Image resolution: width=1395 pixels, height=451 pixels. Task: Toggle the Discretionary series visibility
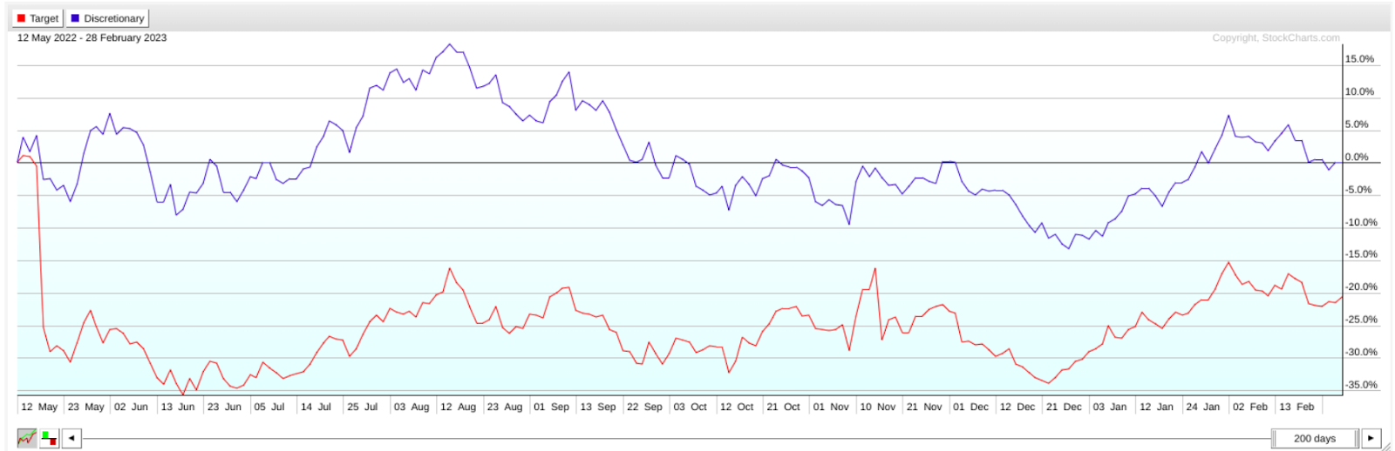pos(108,18)
